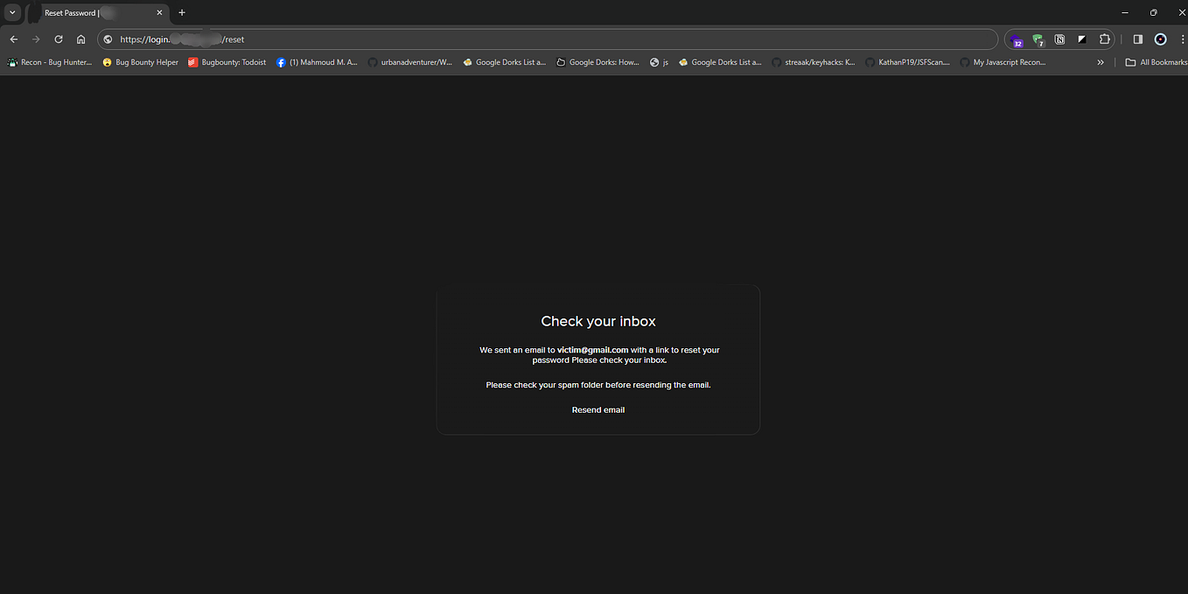Open All Bookmarks
Image resolution: width=1188 pixels, height=594 pixels.
(1157, 61)
